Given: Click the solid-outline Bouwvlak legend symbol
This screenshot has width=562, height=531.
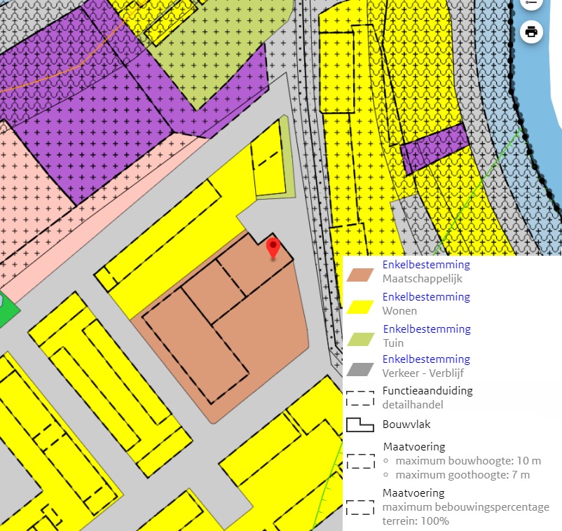Looking at the screenshot, I should pos(360,425).
